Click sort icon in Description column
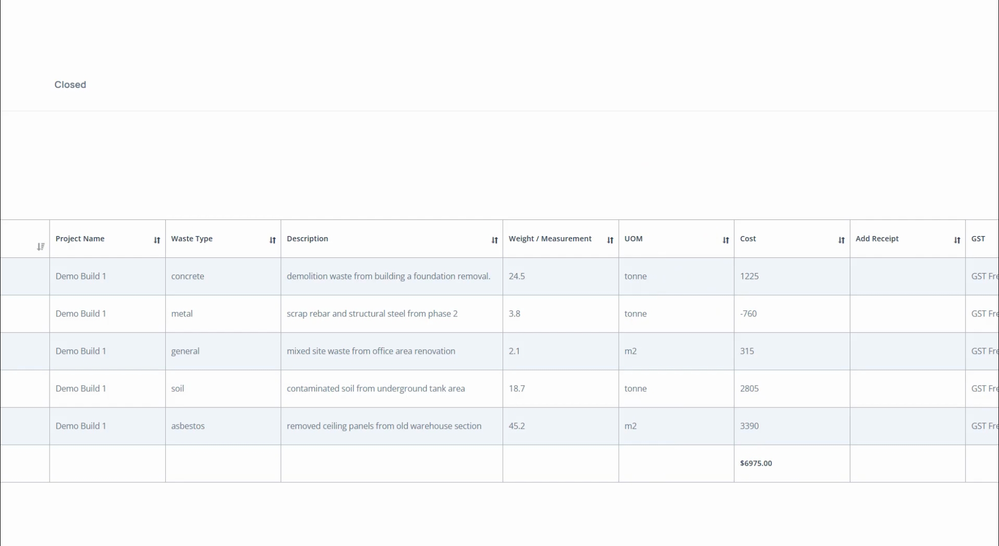Screen dimensions: 999x546 coord(494,240)
